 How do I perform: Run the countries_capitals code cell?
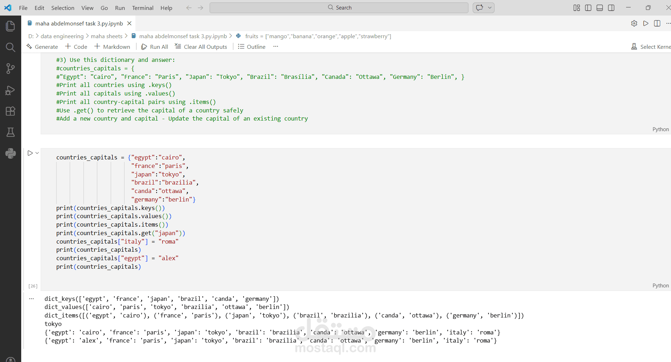tap(30, 153)
